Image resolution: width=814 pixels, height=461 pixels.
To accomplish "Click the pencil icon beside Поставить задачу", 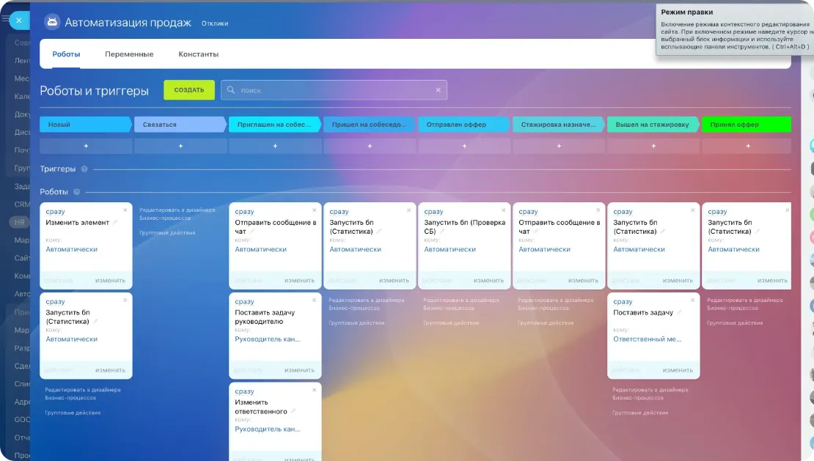I will (679, 312).
